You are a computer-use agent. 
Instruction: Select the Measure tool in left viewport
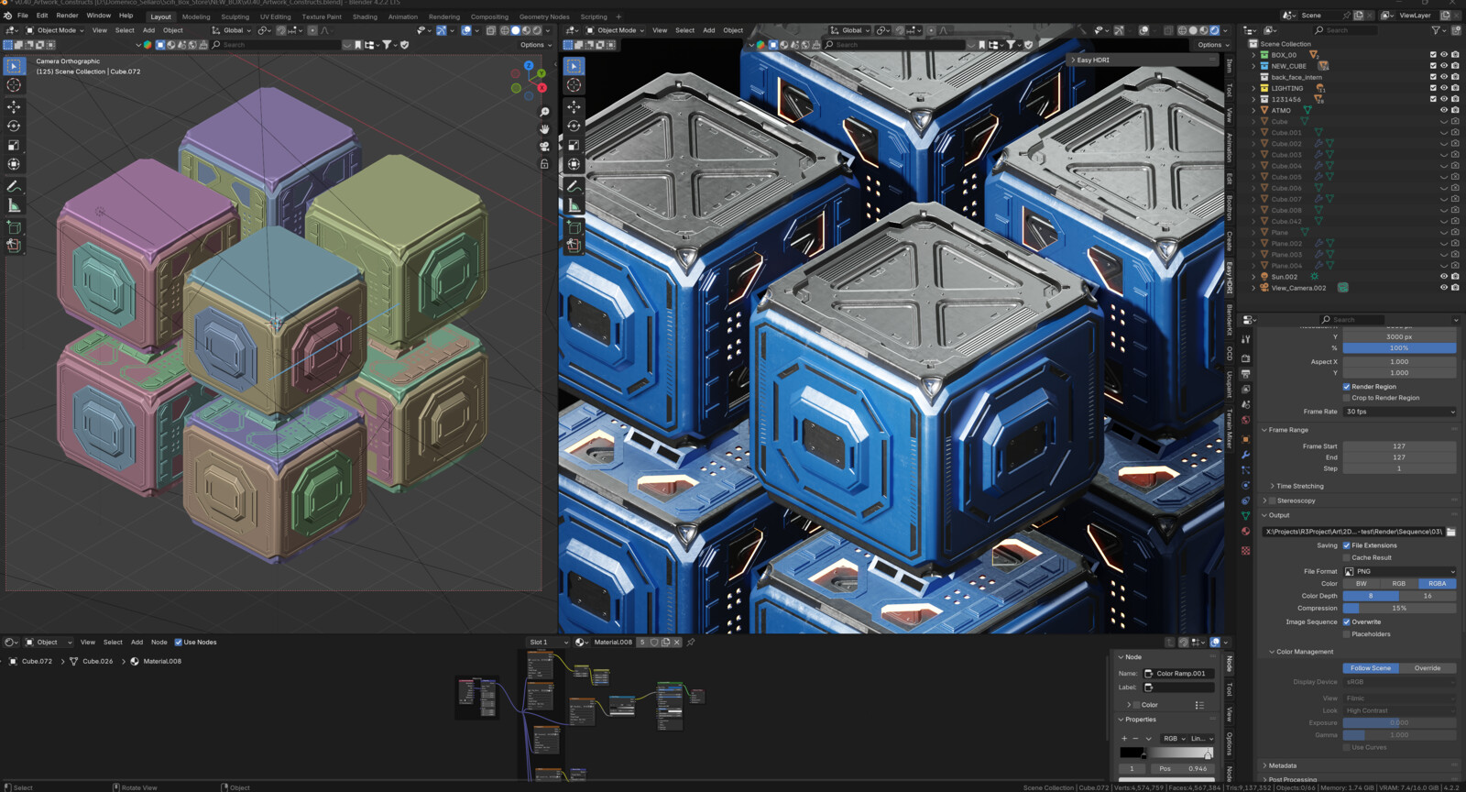point(14,206)
